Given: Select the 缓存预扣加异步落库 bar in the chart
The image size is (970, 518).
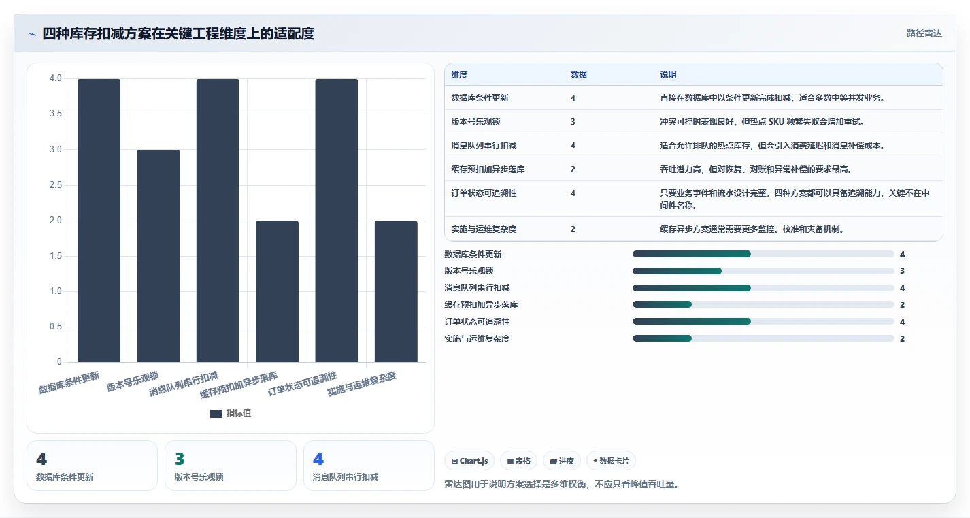Looking at the screenshot, I should (277, 291).
